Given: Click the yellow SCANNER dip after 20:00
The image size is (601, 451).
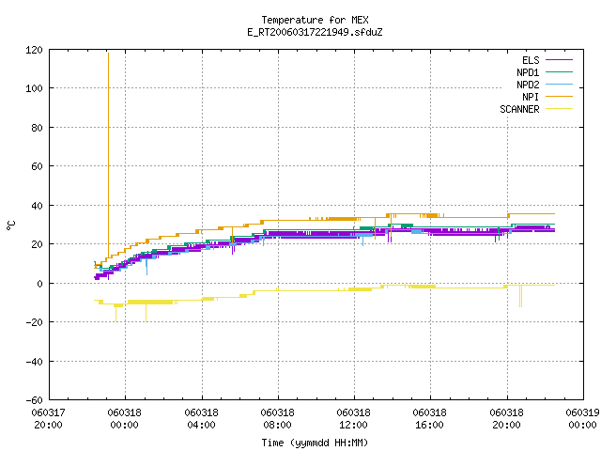Looking at the screenshot, I should point(520,296).
